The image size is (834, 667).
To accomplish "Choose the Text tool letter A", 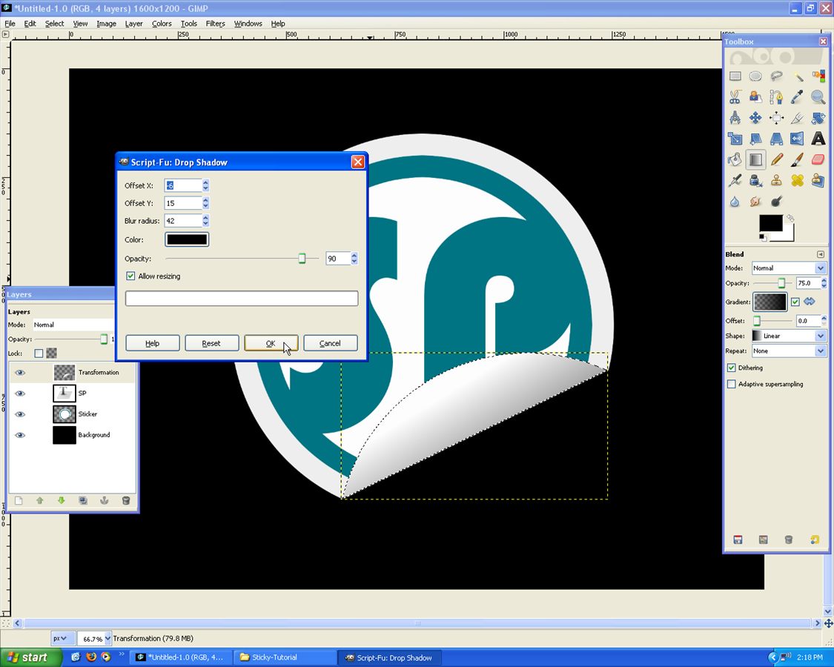I will tap(818, 139).
